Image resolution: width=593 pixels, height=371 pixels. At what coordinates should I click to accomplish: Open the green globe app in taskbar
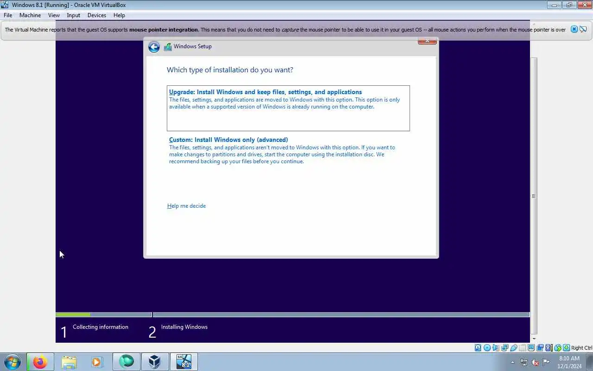coord(126,362)
